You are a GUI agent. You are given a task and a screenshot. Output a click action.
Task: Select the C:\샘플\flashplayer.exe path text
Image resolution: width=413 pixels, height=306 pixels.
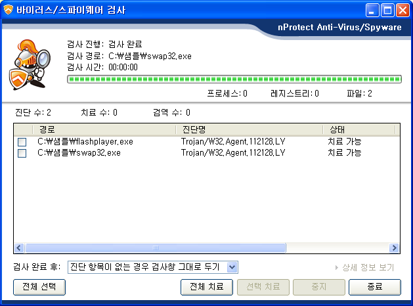pyautogui.click(x=85, y=142)
